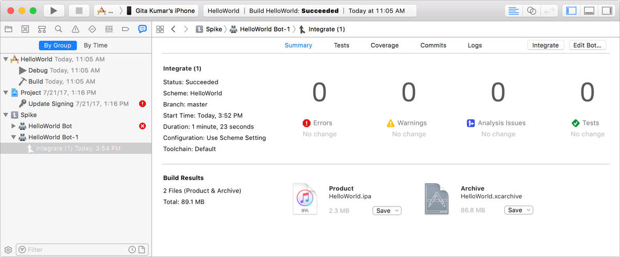Open the Breakpoint navigator icon
The image size is (620, 257).
tap(126, 29)
